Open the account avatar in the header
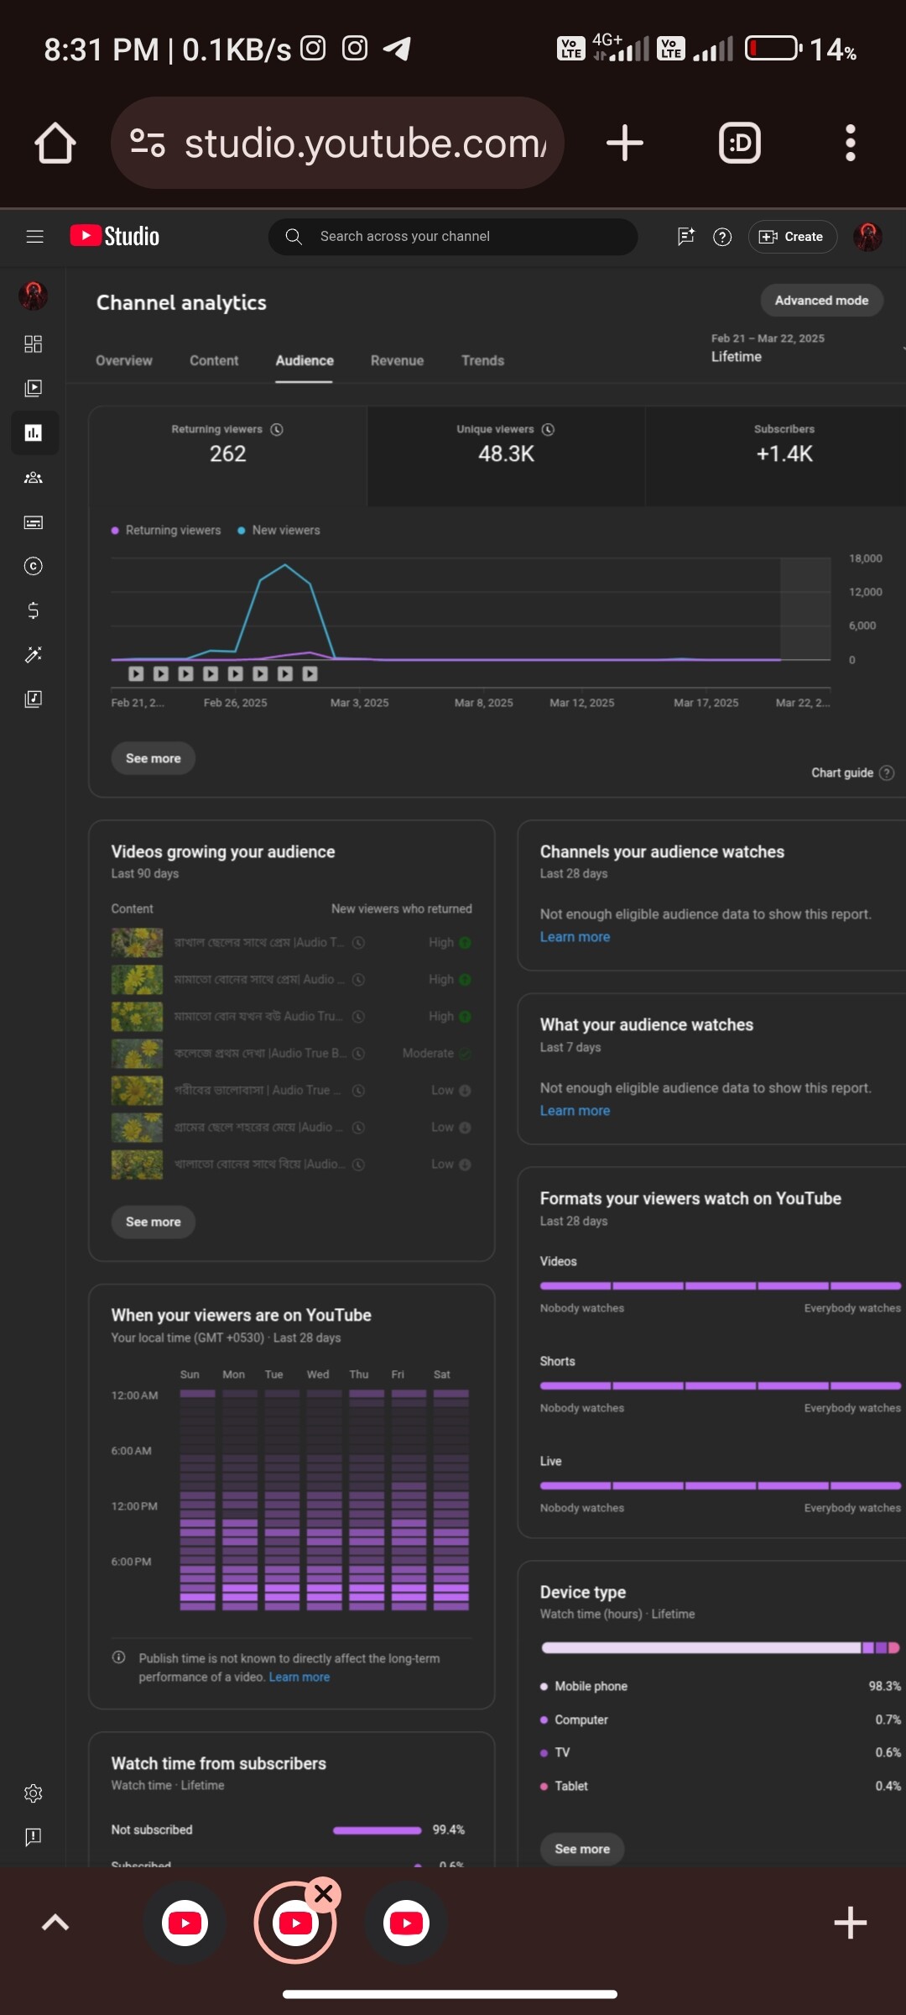Screen dimensions: 906x2015 click(x=868, y=237)
